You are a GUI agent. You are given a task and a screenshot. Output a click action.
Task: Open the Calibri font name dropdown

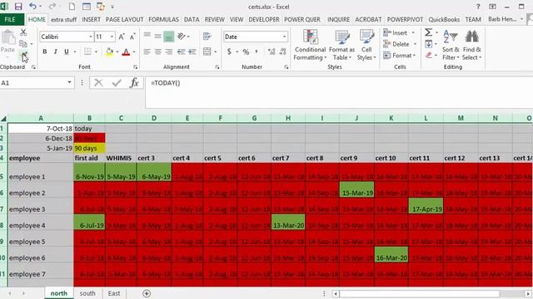(x=91, y=37)
